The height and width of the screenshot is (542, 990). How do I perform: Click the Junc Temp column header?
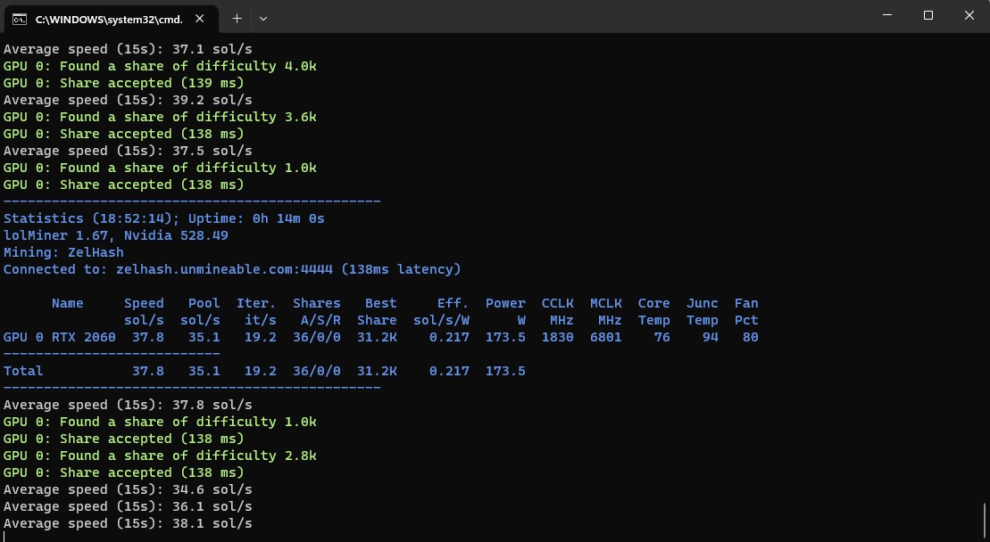[702, 312]
